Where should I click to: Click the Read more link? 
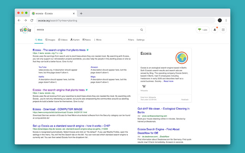tap(168, 81)
